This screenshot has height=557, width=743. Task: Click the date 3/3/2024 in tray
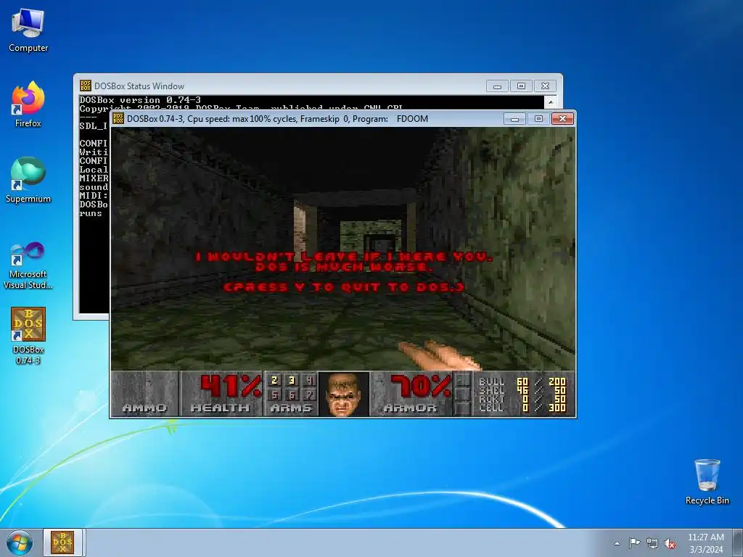[x=706, y=550]
